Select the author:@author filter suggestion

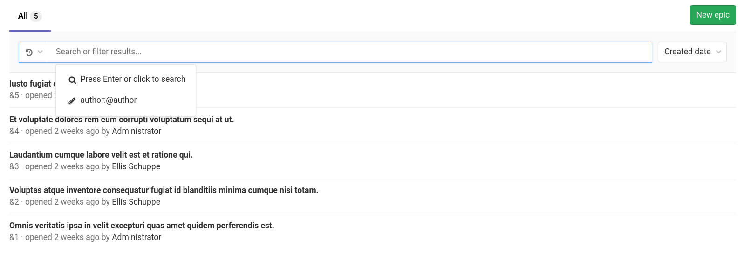pos(109,100)
